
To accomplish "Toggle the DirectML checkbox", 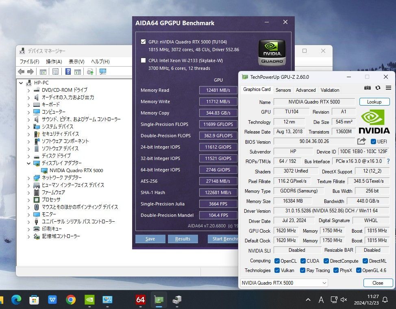I will coord(365,261).
